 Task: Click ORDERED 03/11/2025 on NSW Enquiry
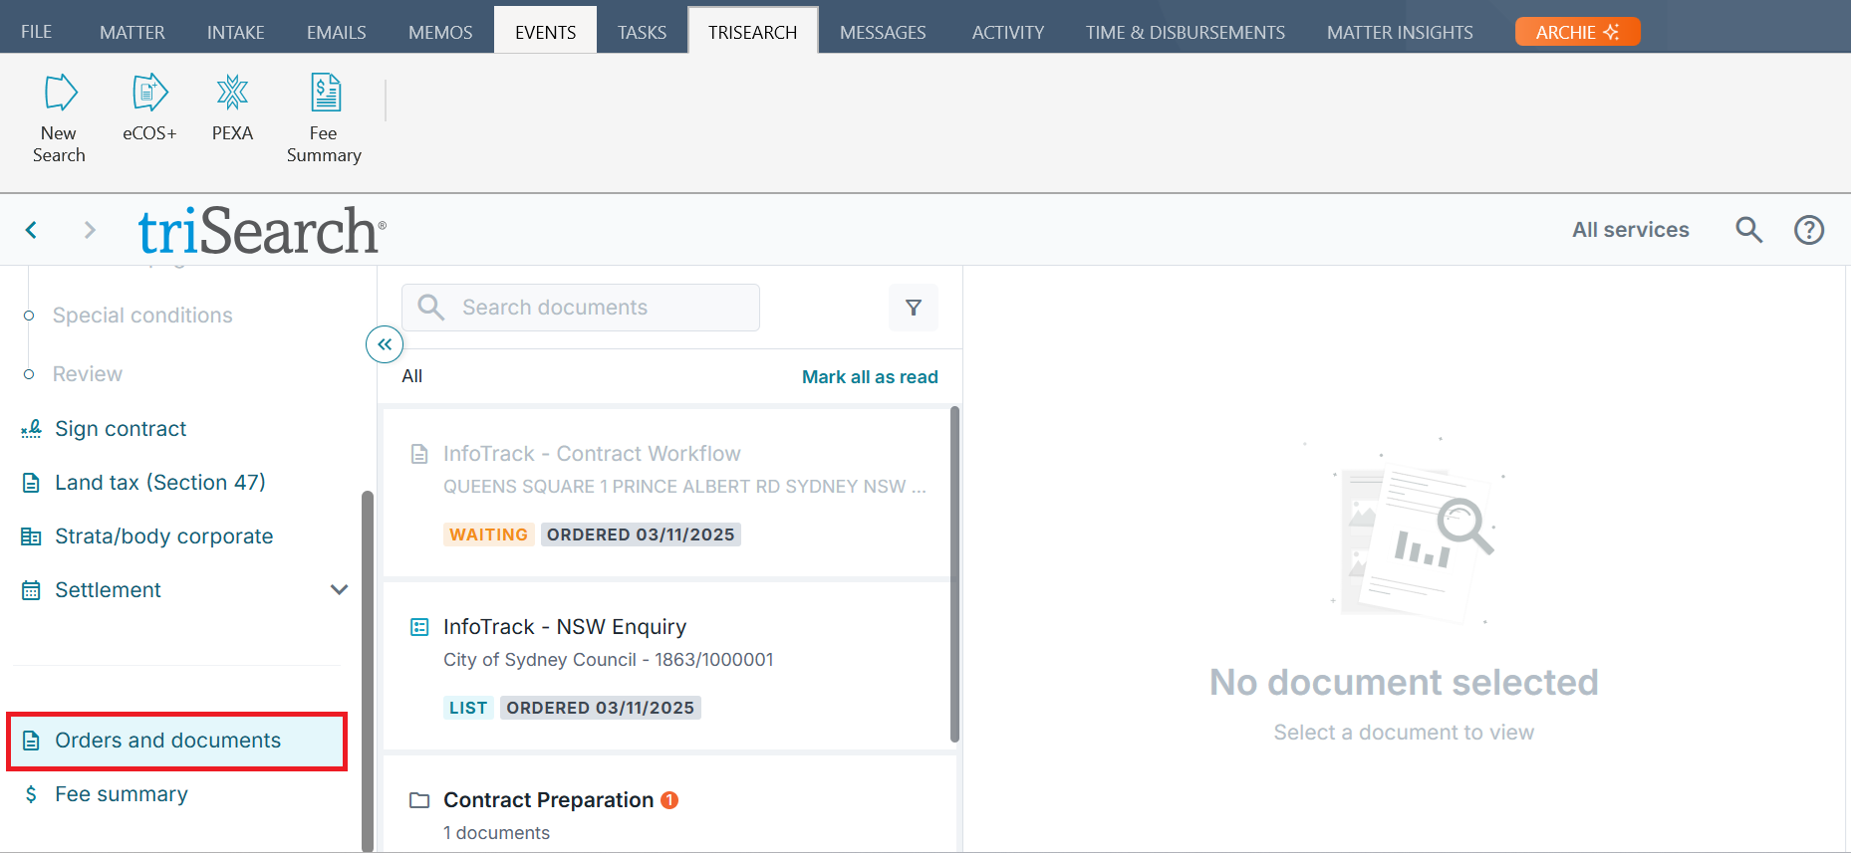(601, 708)
